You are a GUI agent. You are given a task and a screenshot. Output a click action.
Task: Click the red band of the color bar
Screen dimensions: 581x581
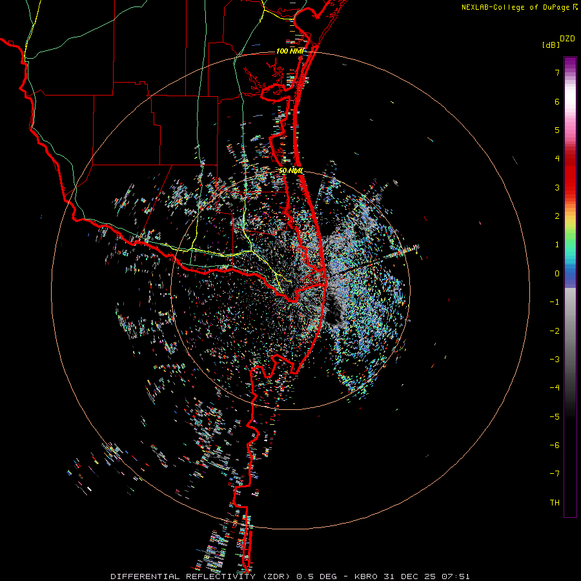[570, 174]
